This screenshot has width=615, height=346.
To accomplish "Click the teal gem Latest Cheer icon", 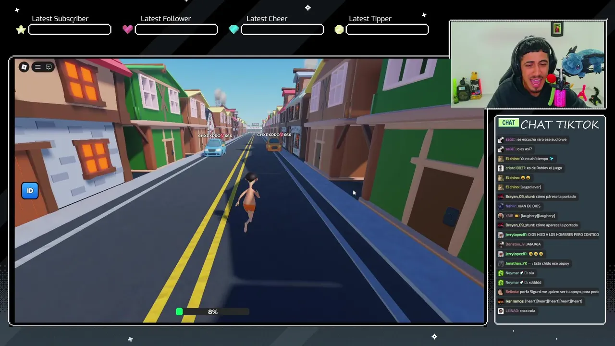I will click(x=234, y=29).
